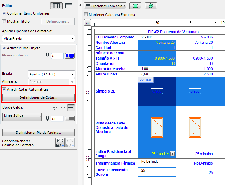
Task: Select the second table style icon
Action: [x=69, y=6]
